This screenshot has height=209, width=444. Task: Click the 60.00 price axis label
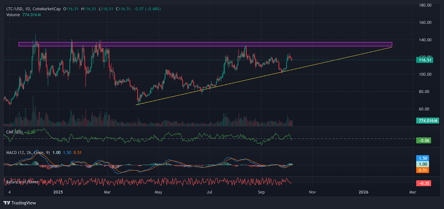[x=424, y=109]
